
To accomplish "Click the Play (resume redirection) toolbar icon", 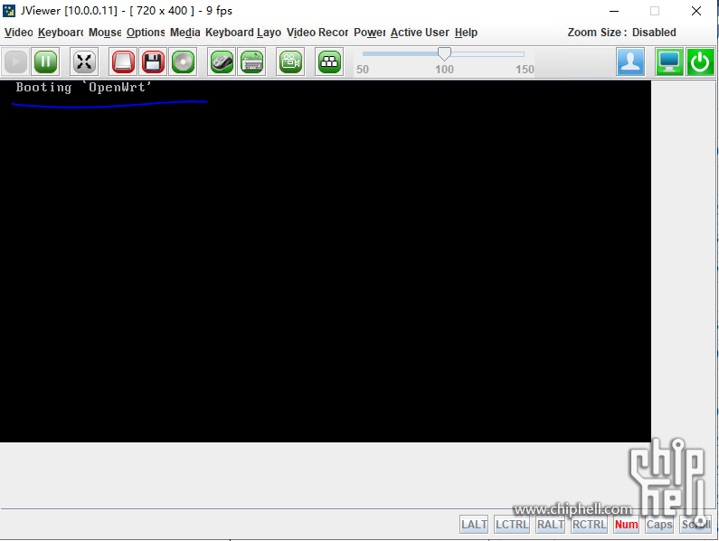I will (x=16, y=62).
